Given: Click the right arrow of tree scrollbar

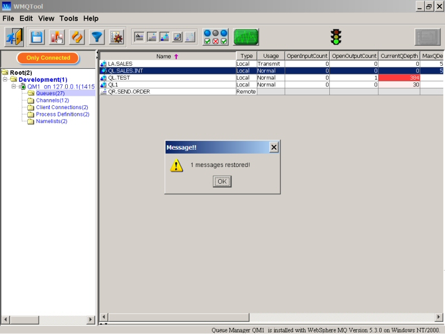Looking at the screenshot, I should [91, 320].
